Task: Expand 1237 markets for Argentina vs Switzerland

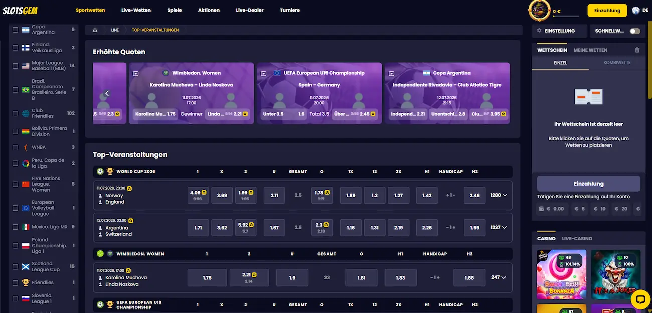Action: pos(499,227)
